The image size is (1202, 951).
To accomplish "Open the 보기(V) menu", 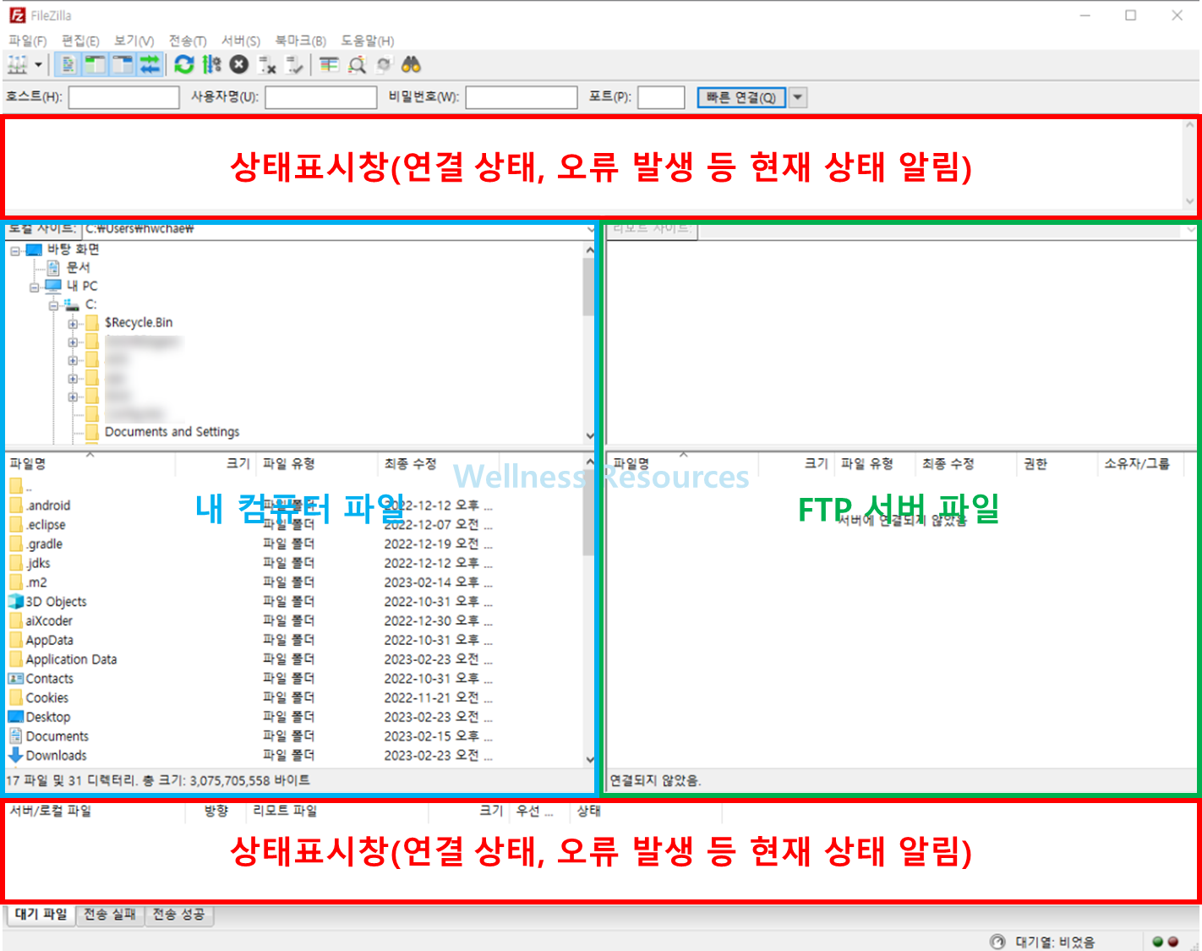I will pos(134,41).
